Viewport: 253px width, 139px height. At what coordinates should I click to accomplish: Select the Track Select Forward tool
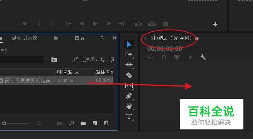point(129,54)
